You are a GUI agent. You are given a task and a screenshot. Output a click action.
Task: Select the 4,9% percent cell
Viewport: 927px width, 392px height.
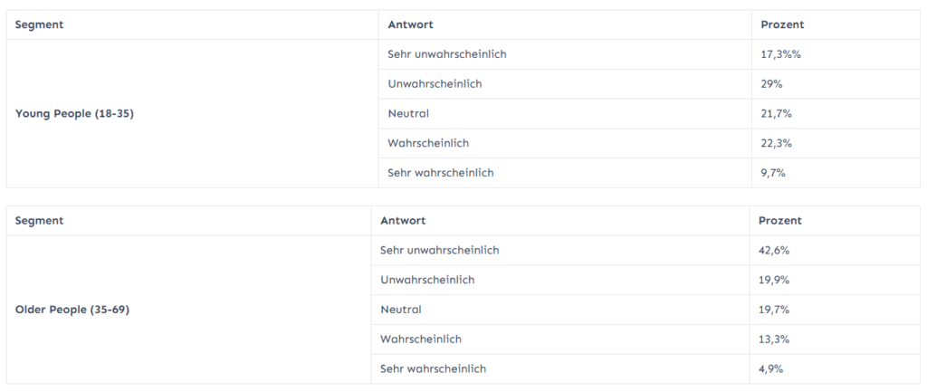pyautogui.click(x=772, y=368)
